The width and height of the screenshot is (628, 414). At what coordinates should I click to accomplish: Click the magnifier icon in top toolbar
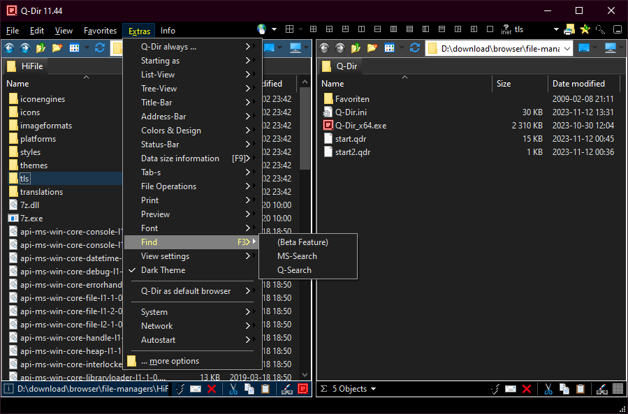point(601,30)
